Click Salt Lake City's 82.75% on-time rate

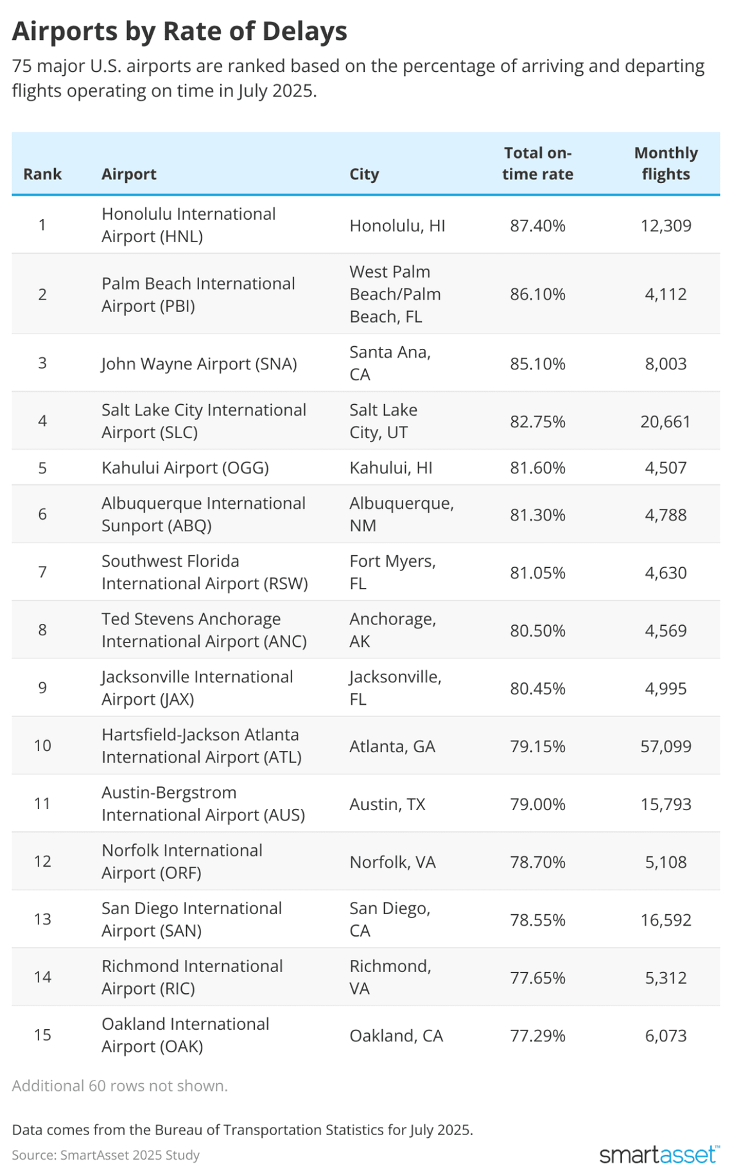coord(537,421)
